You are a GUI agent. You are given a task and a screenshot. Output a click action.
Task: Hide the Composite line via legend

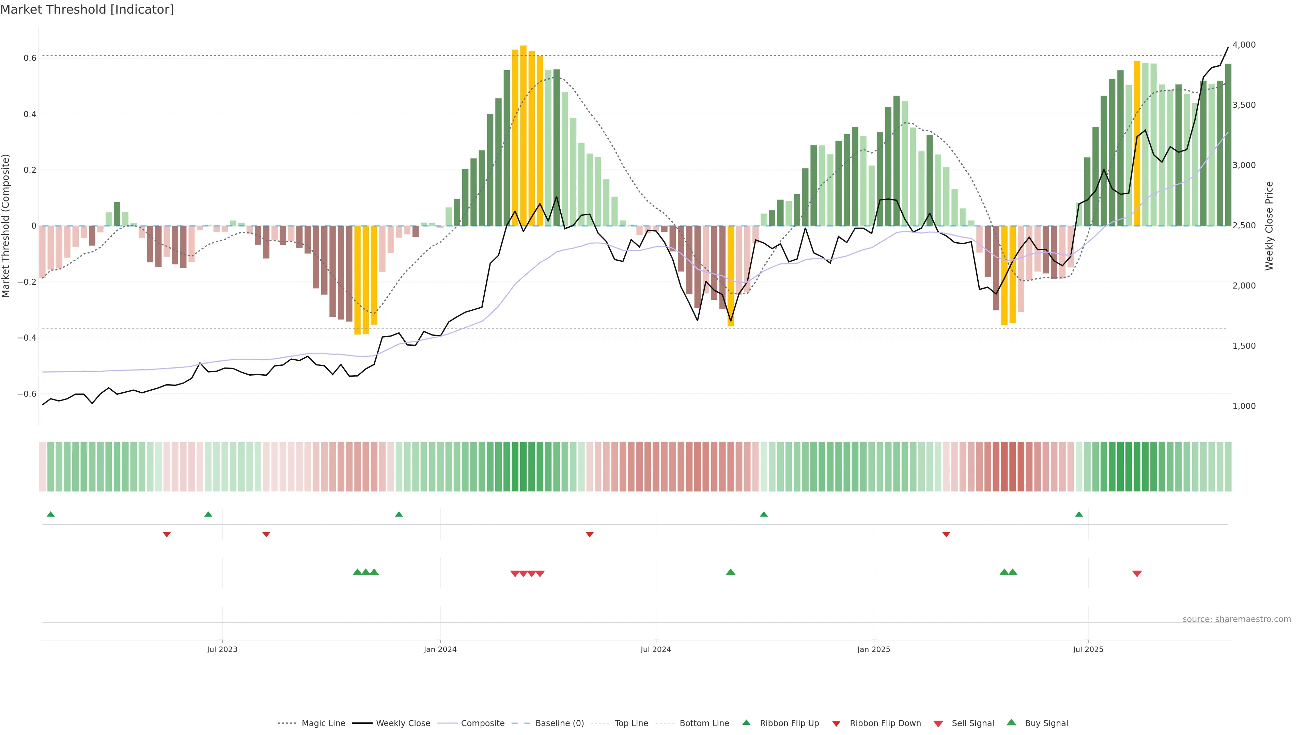tap(482, 723)
